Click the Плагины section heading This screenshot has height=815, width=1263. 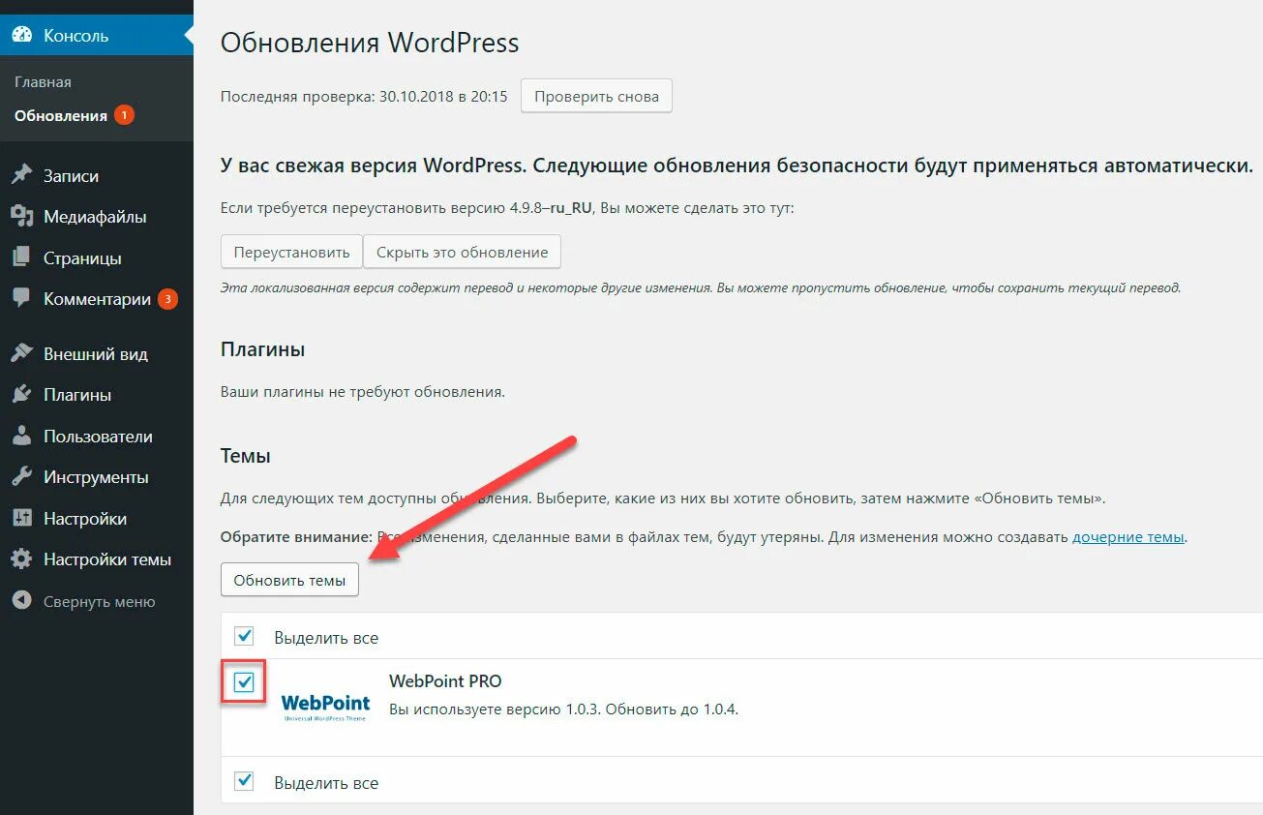tap(263, 348)
